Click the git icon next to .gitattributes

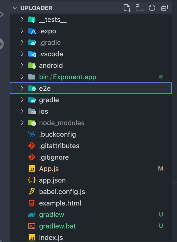[x=31, y=146]
